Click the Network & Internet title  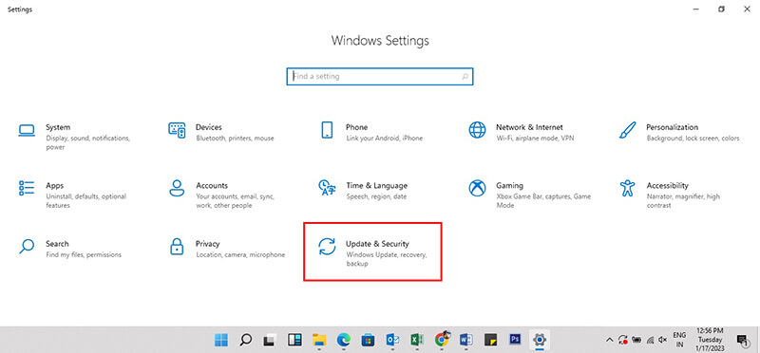pos(529,127)
